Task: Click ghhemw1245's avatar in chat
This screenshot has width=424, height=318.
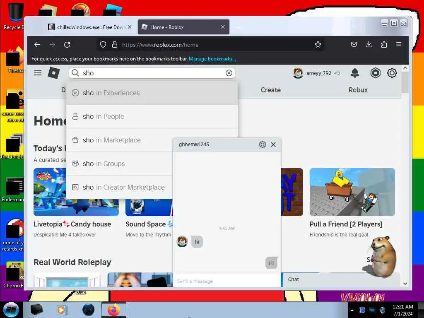Action: click(x=182, y=241)
